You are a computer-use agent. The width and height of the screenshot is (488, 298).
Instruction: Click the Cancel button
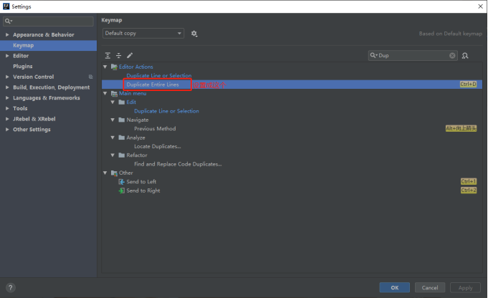430,288
